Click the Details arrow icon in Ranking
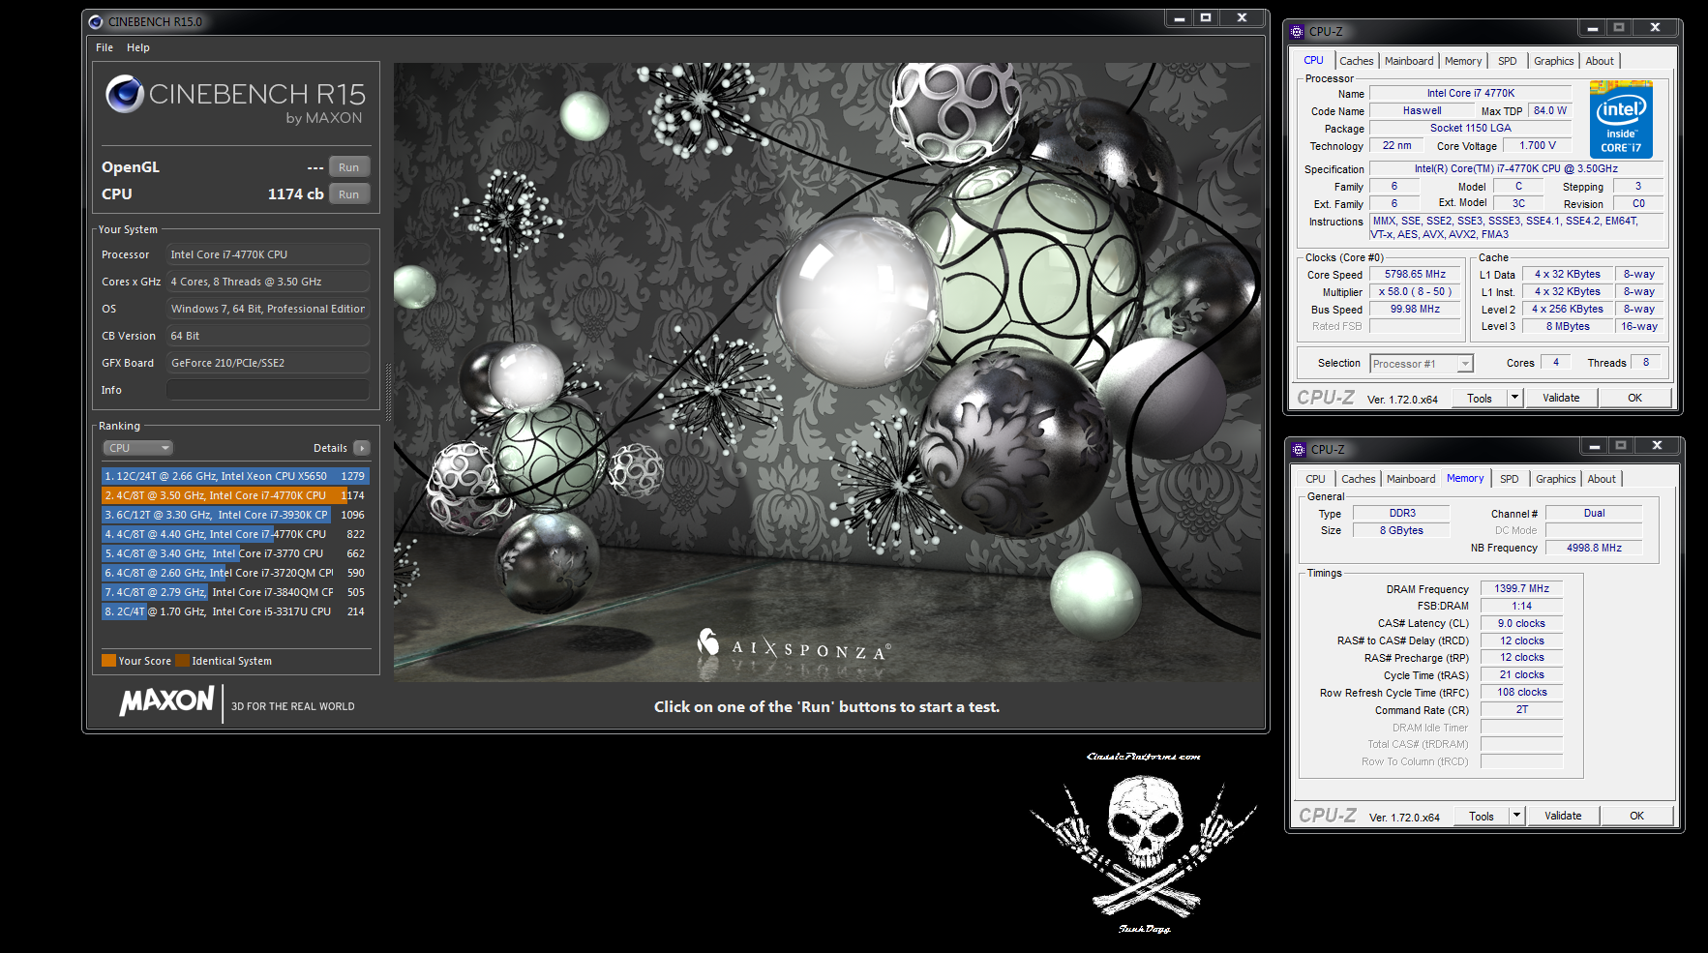 click(362, 448)
